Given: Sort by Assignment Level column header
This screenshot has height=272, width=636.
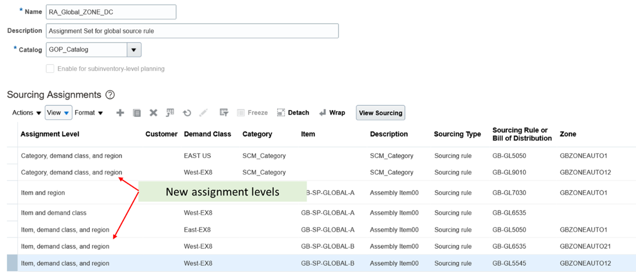Looking at the screenshot, I should click(50, 134).
